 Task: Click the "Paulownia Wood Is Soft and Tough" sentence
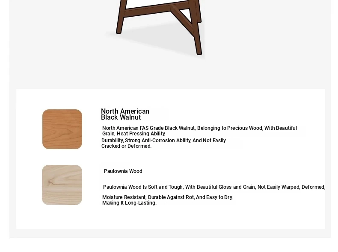pos(143,187)
